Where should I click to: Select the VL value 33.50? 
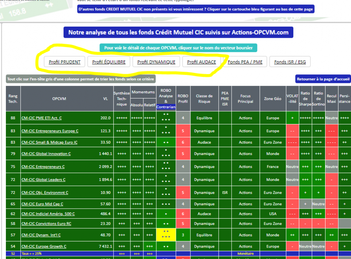point(105,142)
